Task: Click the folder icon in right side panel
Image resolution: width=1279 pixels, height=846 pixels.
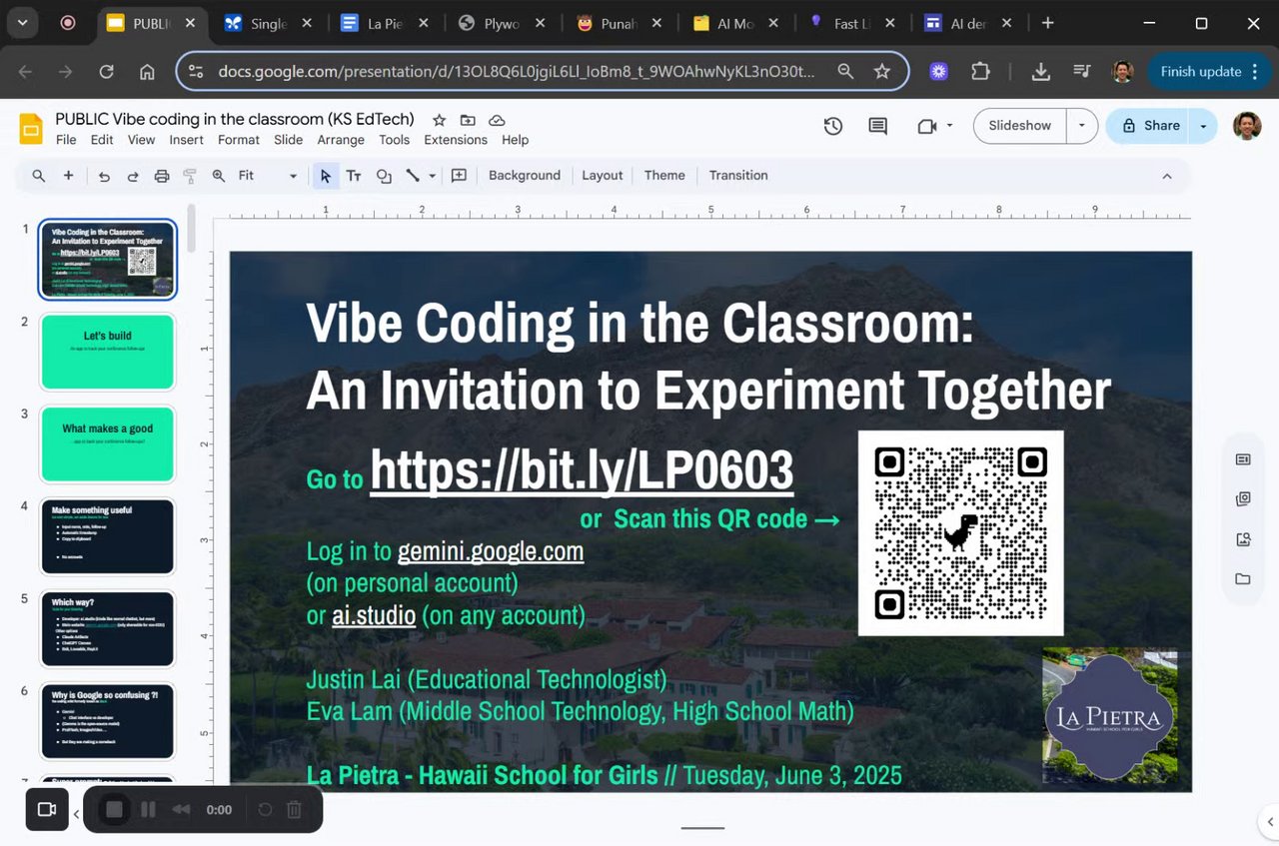Action: [1243, 579]
